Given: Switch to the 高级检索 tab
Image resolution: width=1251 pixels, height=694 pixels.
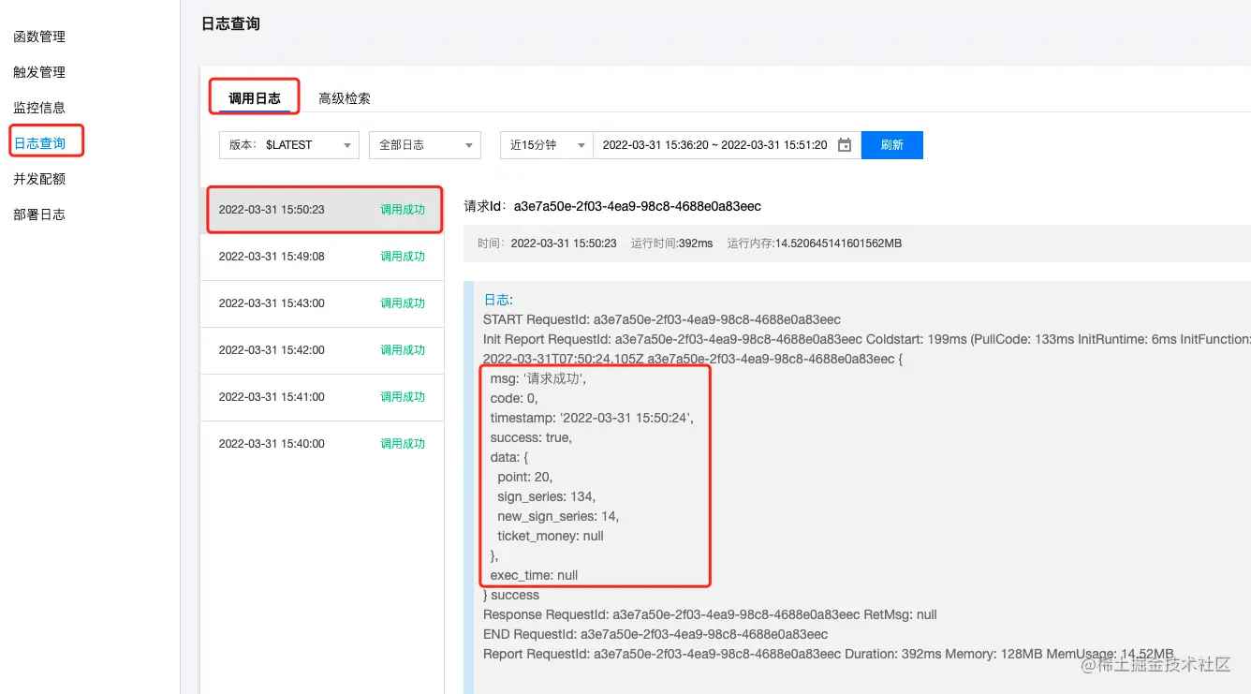Looking at the screenshot, I should click(x=345, y=97).
